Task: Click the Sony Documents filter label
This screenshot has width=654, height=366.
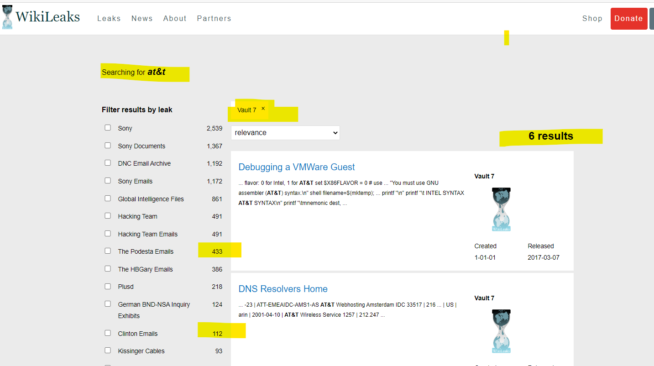Action: 141,146
